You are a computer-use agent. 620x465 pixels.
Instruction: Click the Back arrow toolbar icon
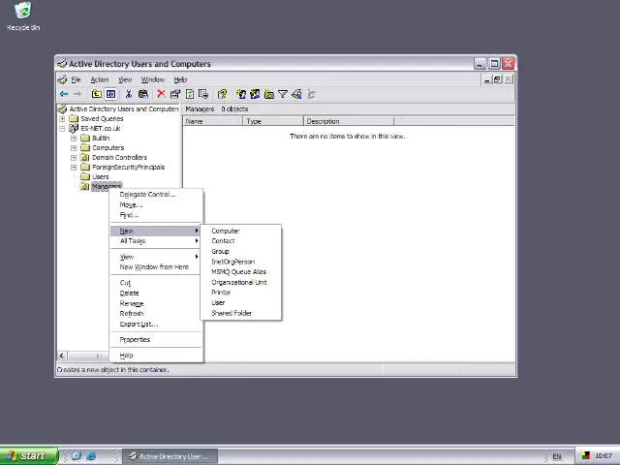coord(64,94)
